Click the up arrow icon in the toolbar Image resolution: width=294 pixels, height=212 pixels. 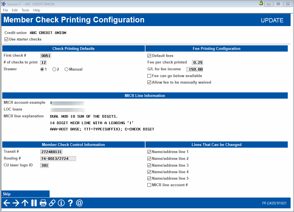pyautogui.click(x=25, y=203)
